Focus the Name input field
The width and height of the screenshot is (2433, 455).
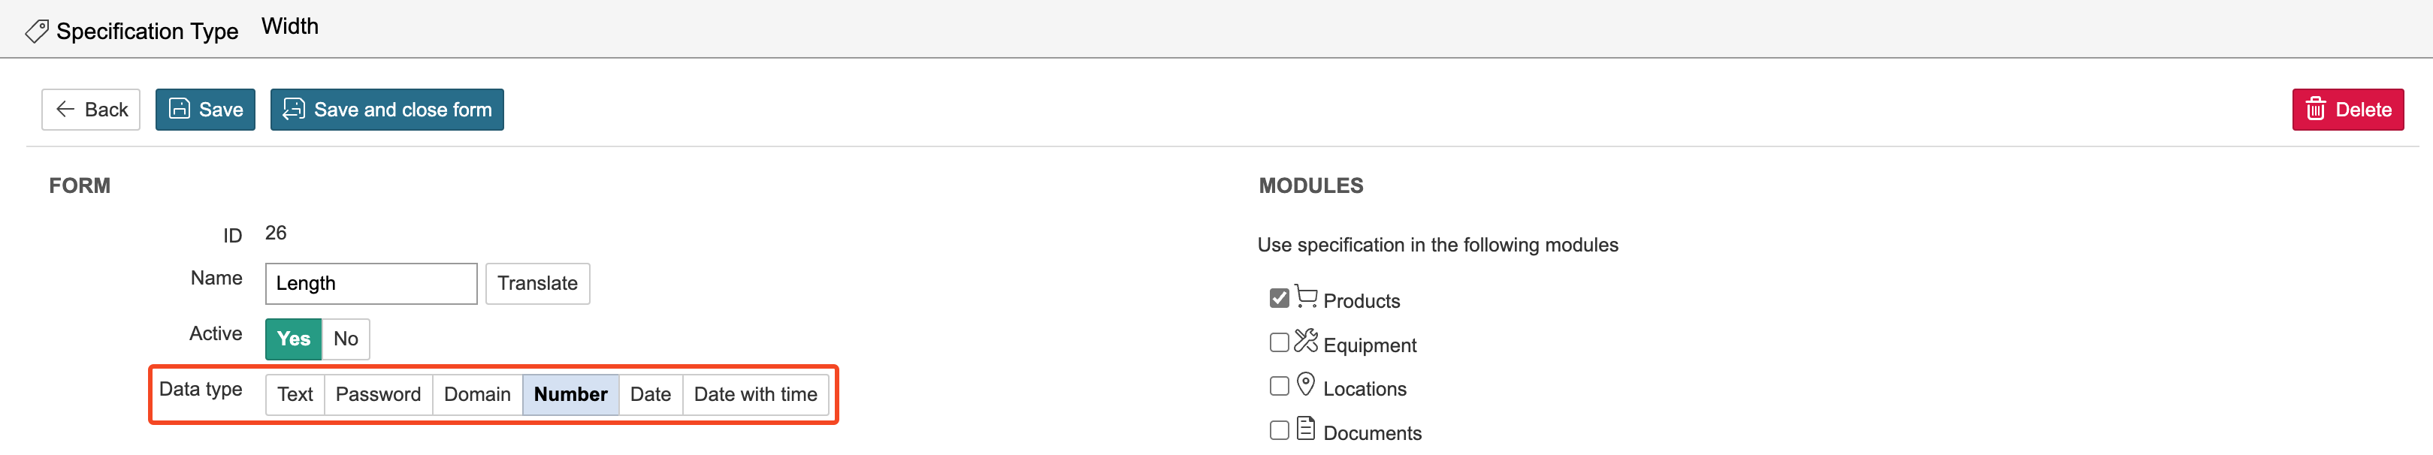coord(370,283)
